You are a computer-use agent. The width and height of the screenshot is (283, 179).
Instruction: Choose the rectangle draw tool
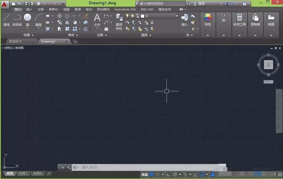(x=48, y=16)
